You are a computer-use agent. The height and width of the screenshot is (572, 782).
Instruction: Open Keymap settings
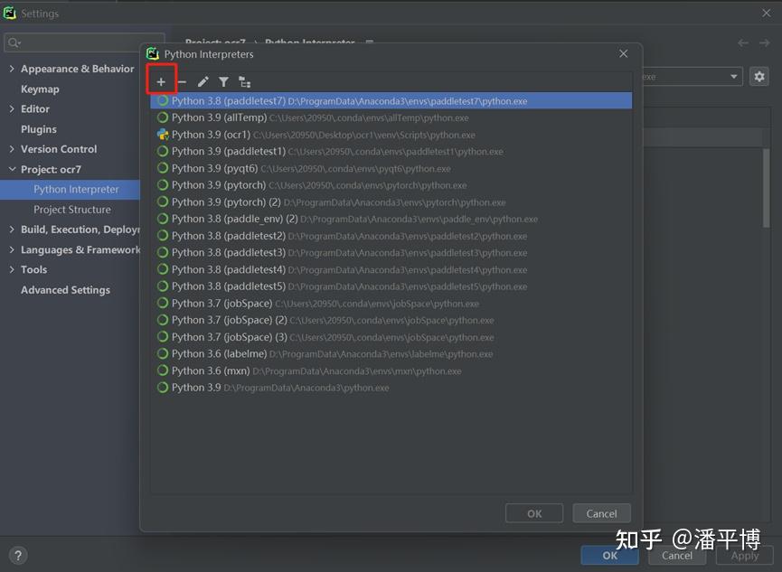[x=40, y=89]
